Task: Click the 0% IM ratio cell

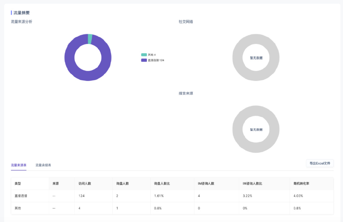Action: click(x=245, y=208)
